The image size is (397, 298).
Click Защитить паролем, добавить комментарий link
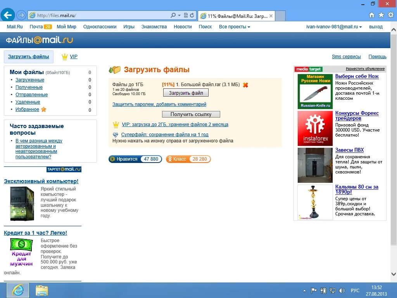pyautogui.click(x=159, y=104)
